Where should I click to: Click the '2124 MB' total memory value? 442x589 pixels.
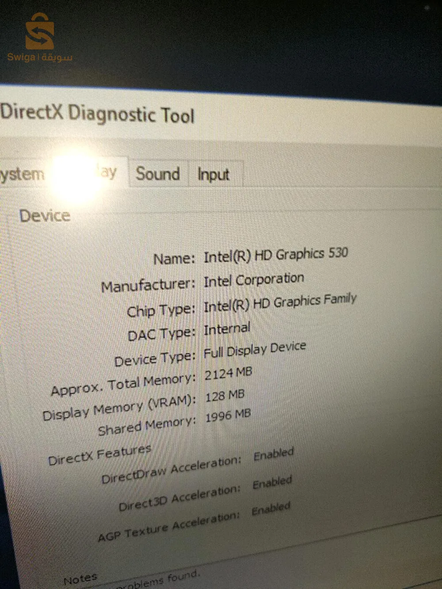(x=228, y=374)
